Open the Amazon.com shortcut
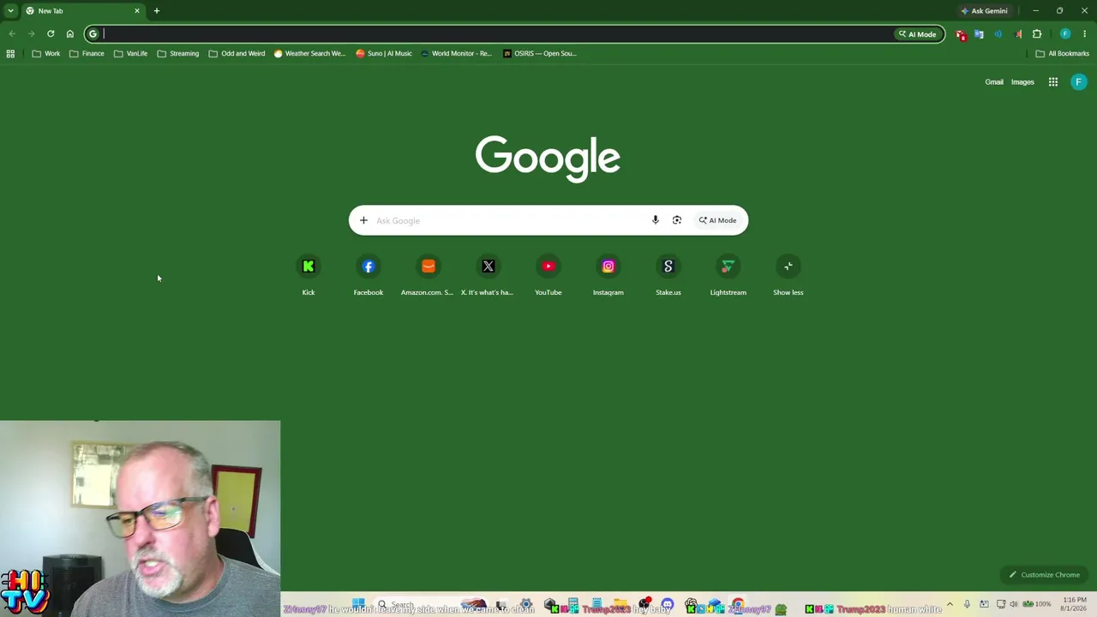Image resolution: width=1097 pixels, height=617 pixels. pos(429,275)
